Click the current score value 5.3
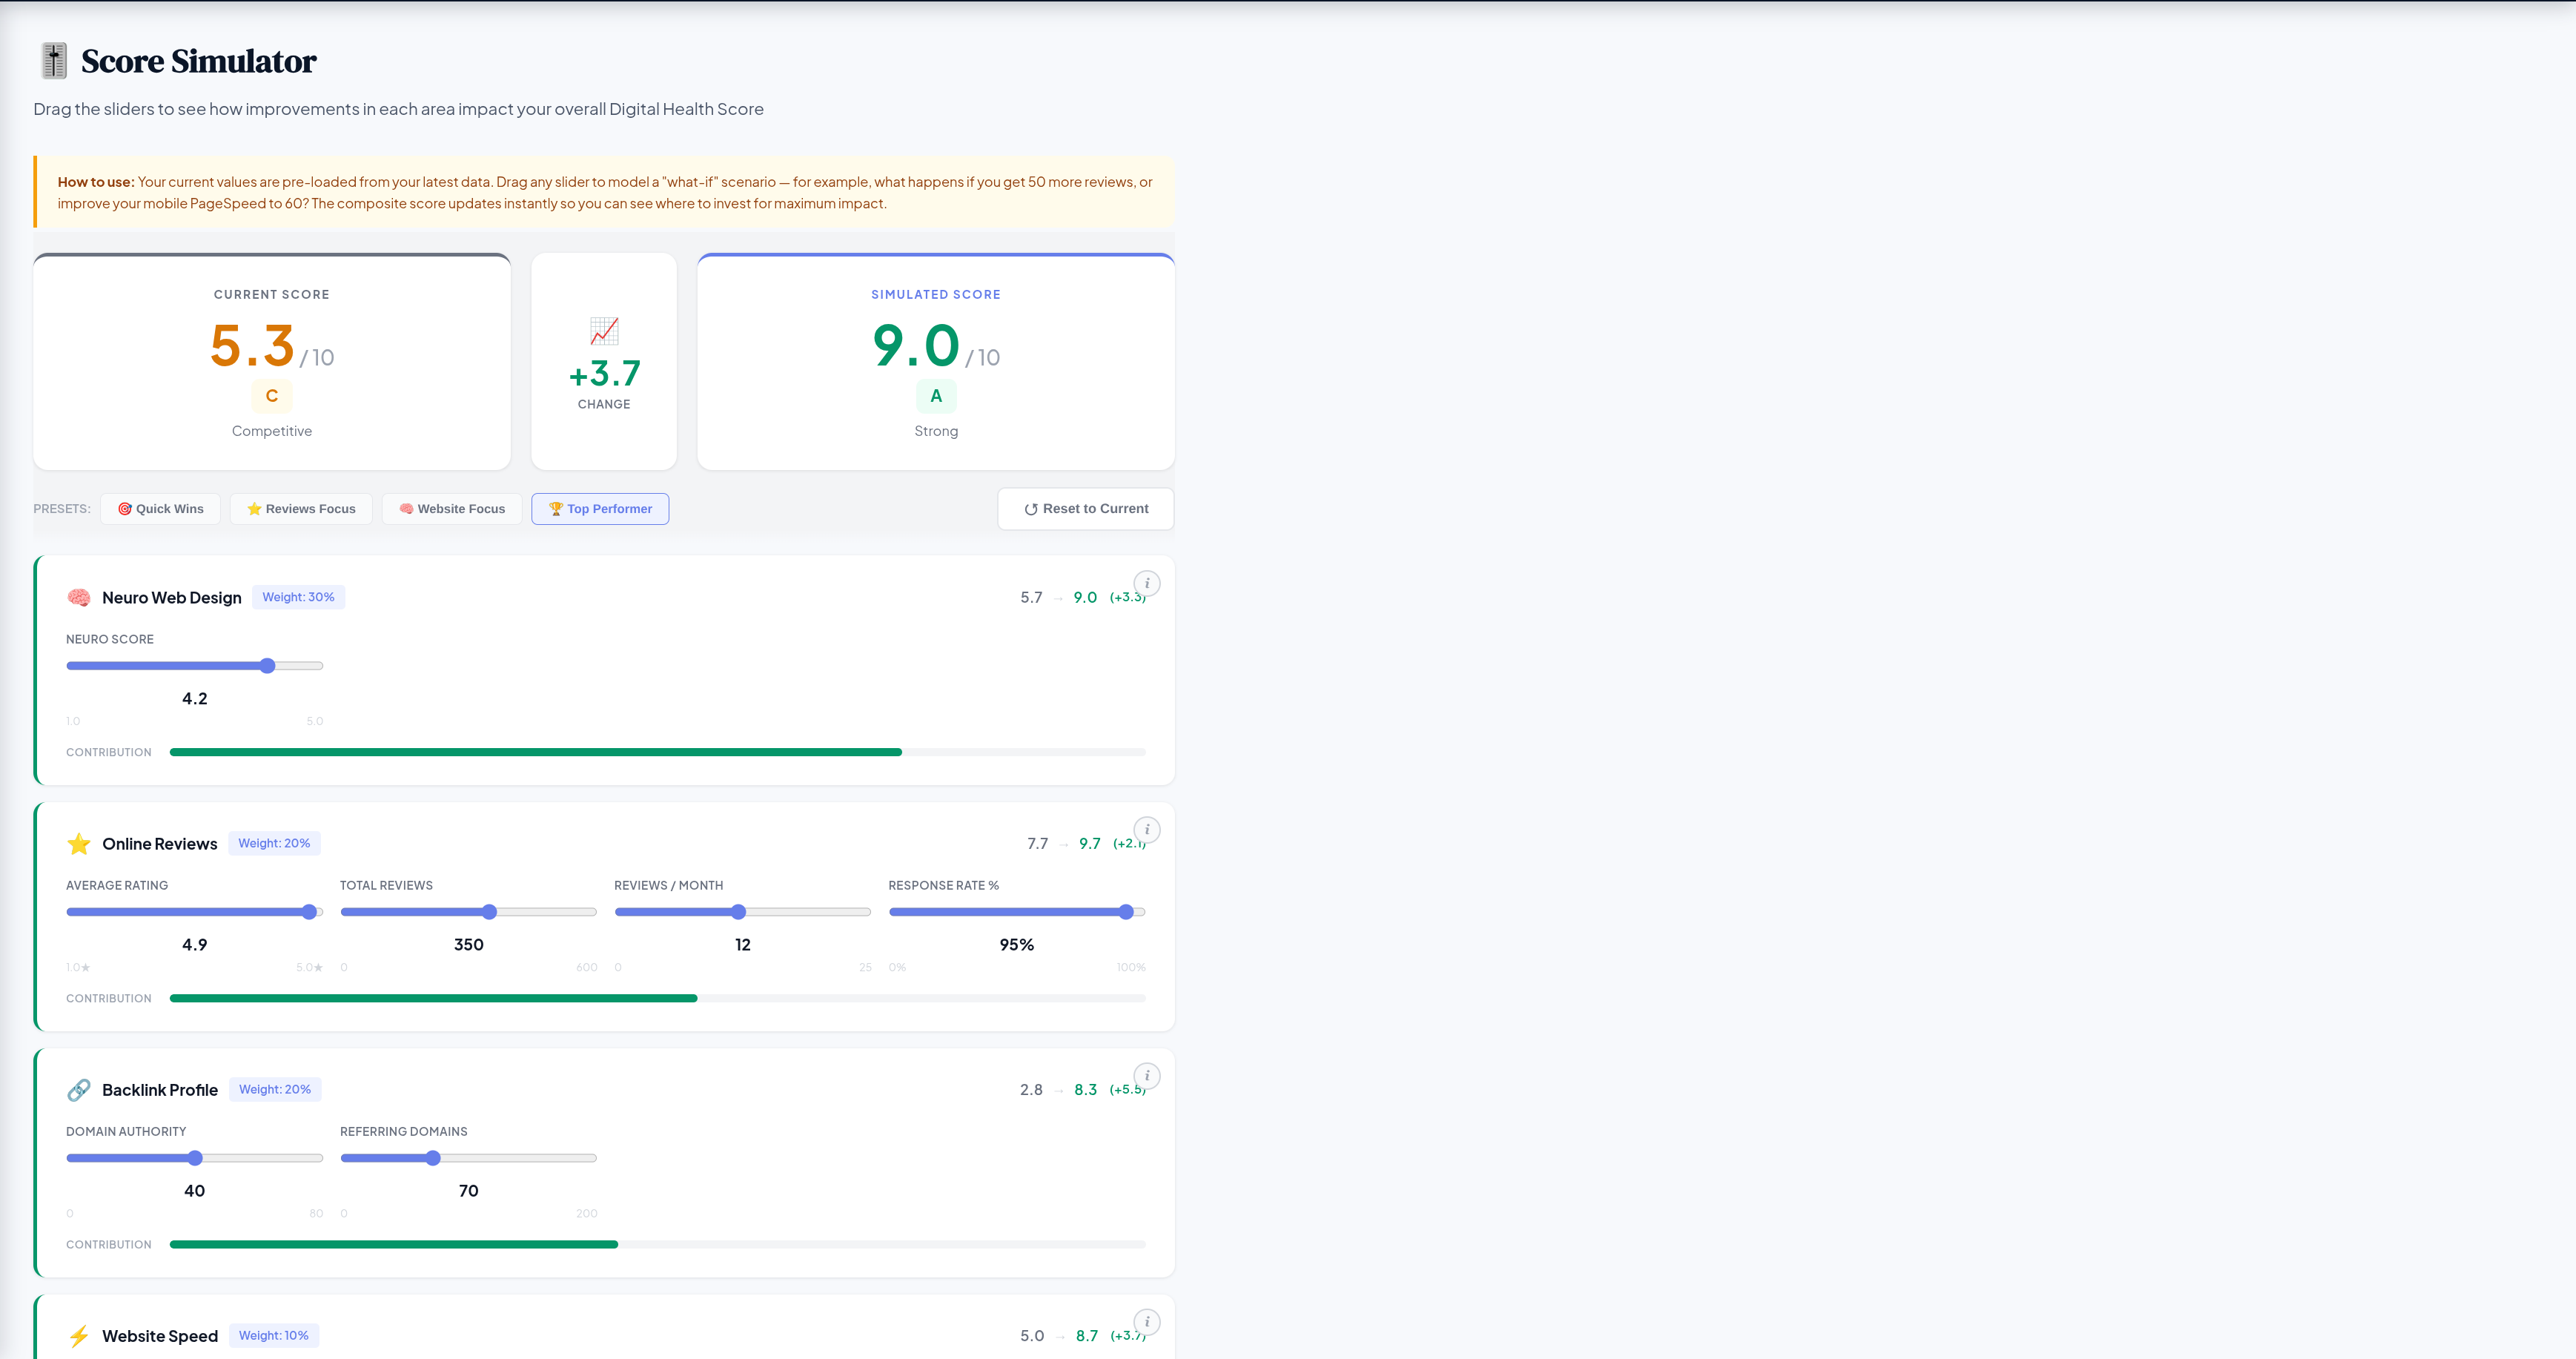2576x1359 pixels. [252, 346]
